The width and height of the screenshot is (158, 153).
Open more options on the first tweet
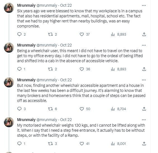pos(144,5)
